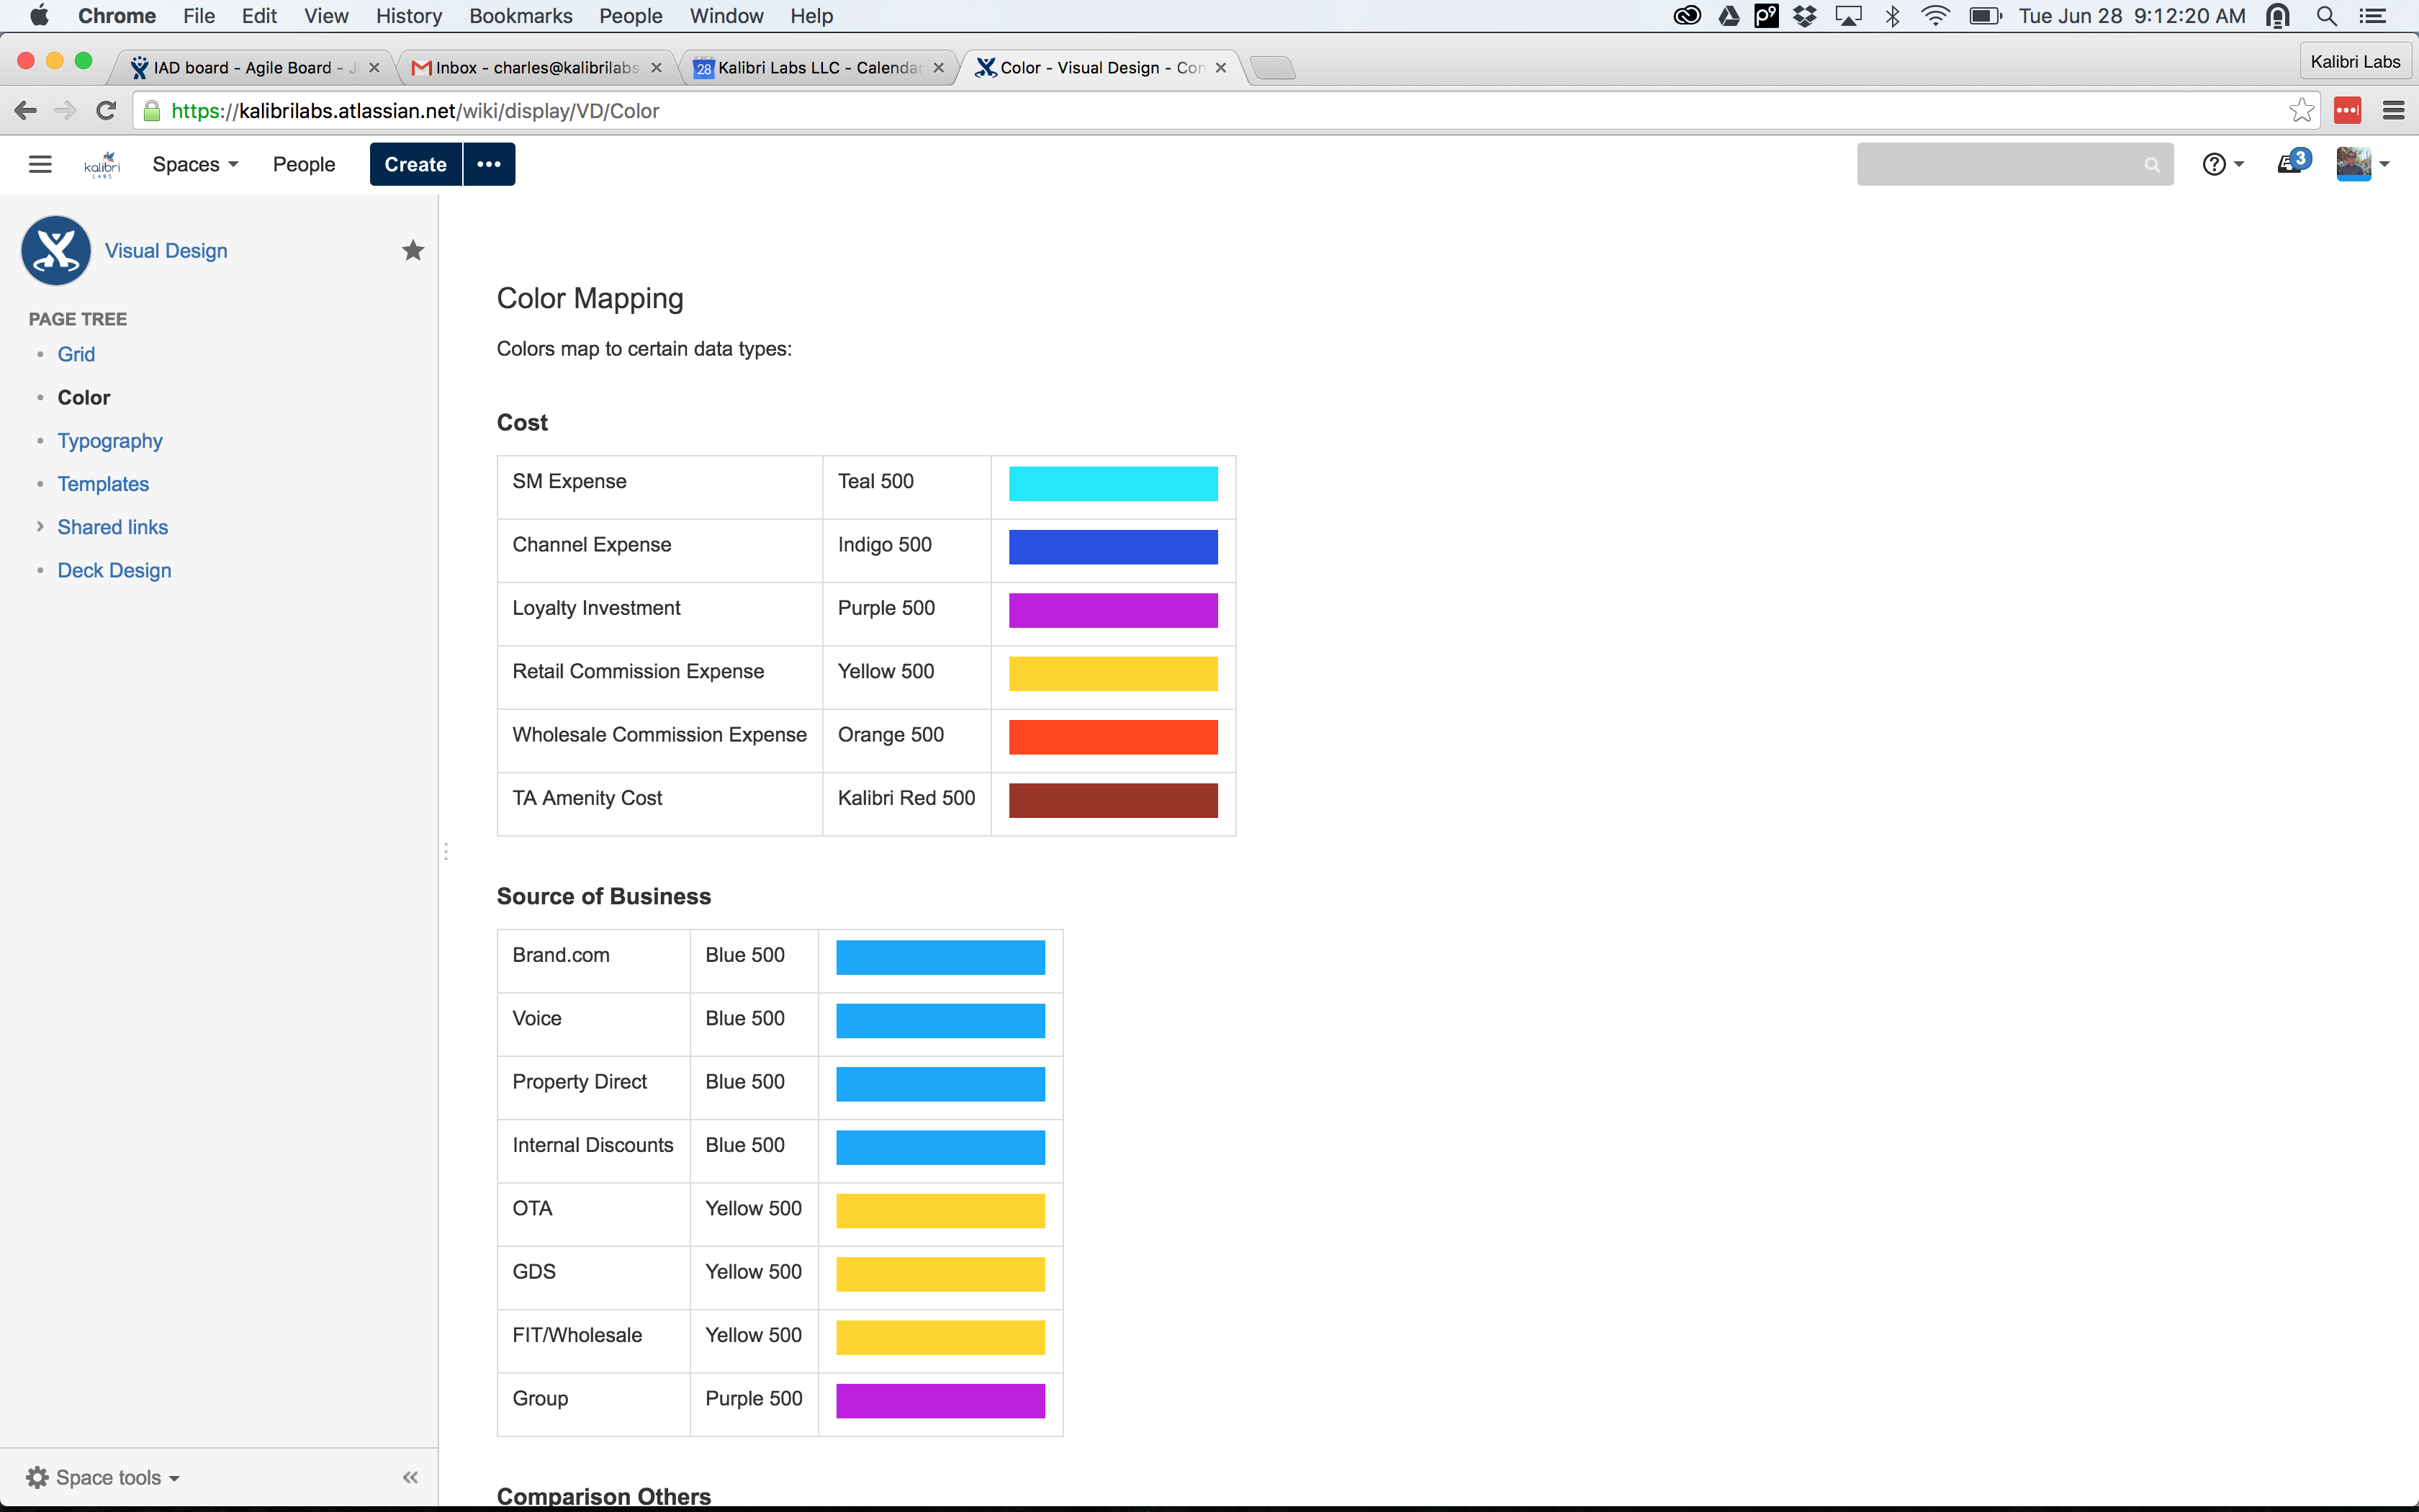Click the Chrome reload page icon
2419x1512 pixels.
[106, 111]
